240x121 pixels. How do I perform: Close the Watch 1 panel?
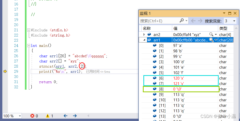(235, 13)
